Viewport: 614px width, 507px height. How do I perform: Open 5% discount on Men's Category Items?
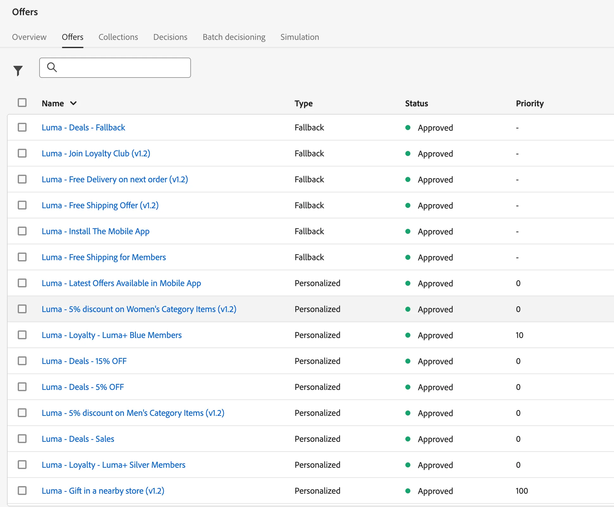point(133,413)
